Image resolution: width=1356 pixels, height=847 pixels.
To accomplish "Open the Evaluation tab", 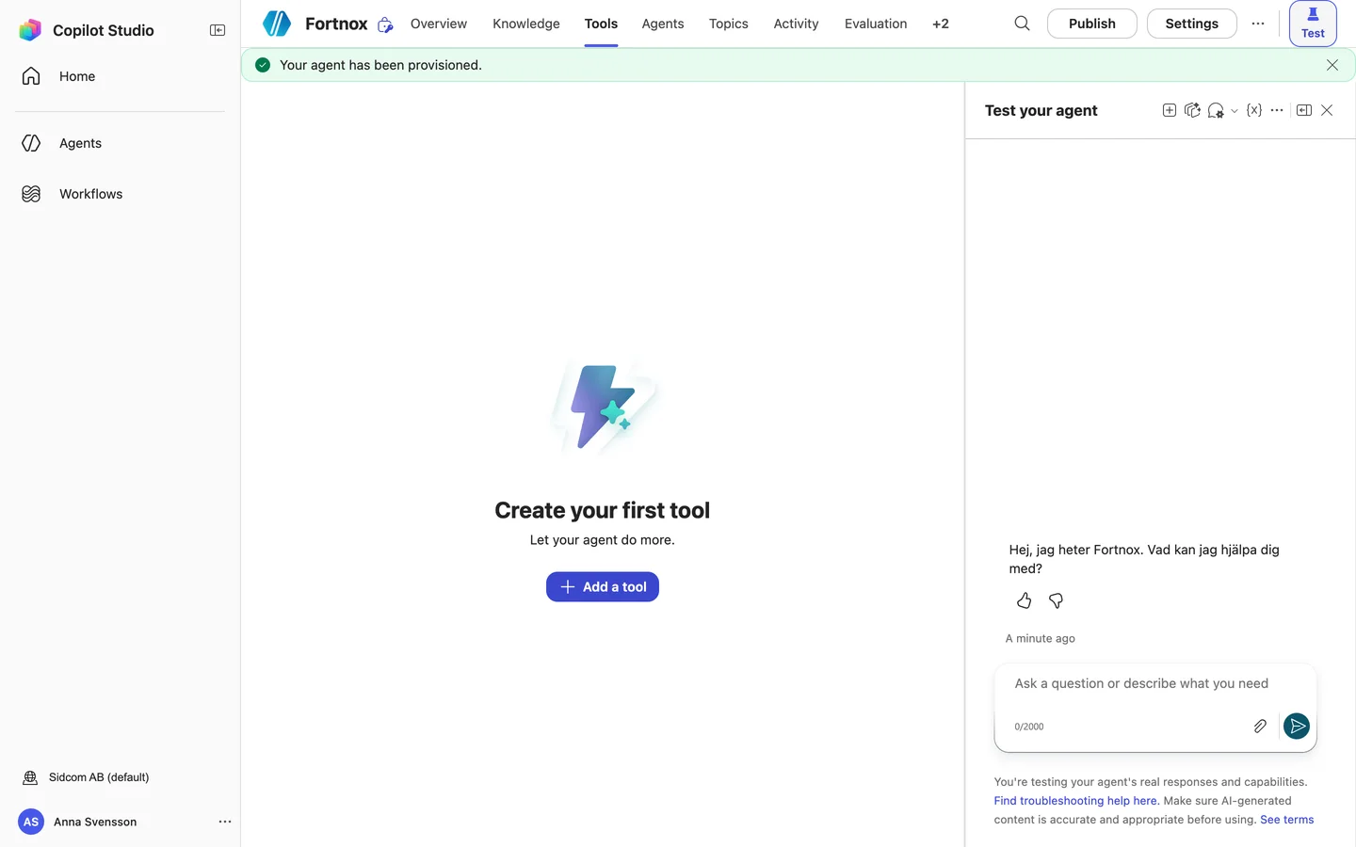I will [x=876, y=24].
